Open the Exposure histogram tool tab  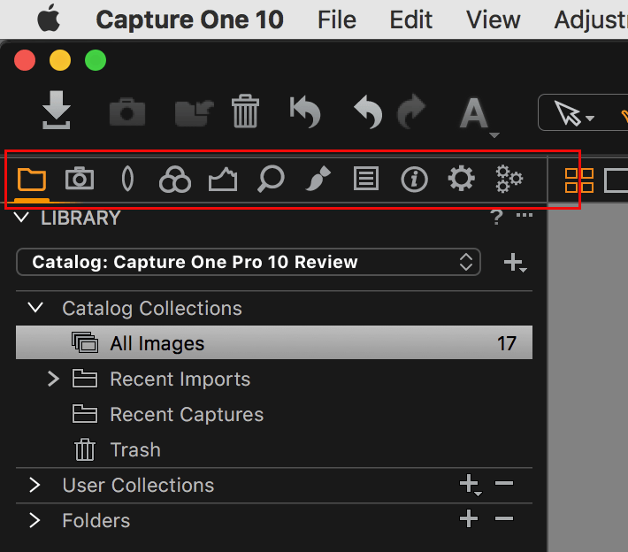223,179
